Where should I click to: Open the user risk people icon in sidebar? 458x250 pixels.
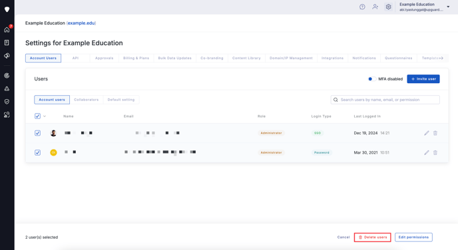(x=7, y=114)
